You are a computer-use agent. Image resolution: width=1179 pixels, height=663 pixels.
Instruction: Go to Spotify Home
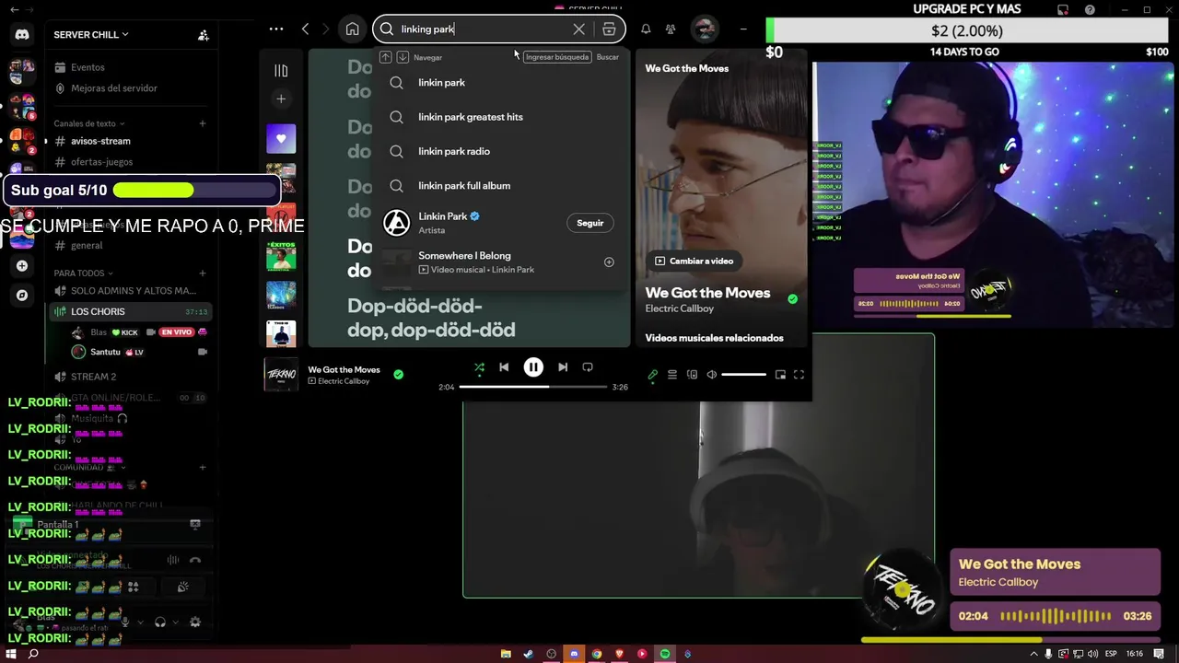(352, 29)
